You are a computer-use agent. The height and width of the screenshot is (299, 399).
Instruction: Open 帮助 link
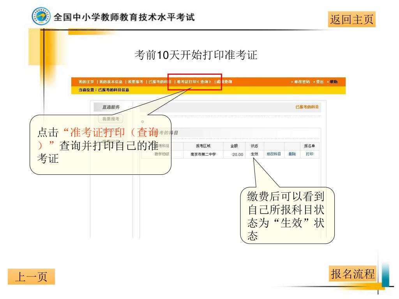334,82
